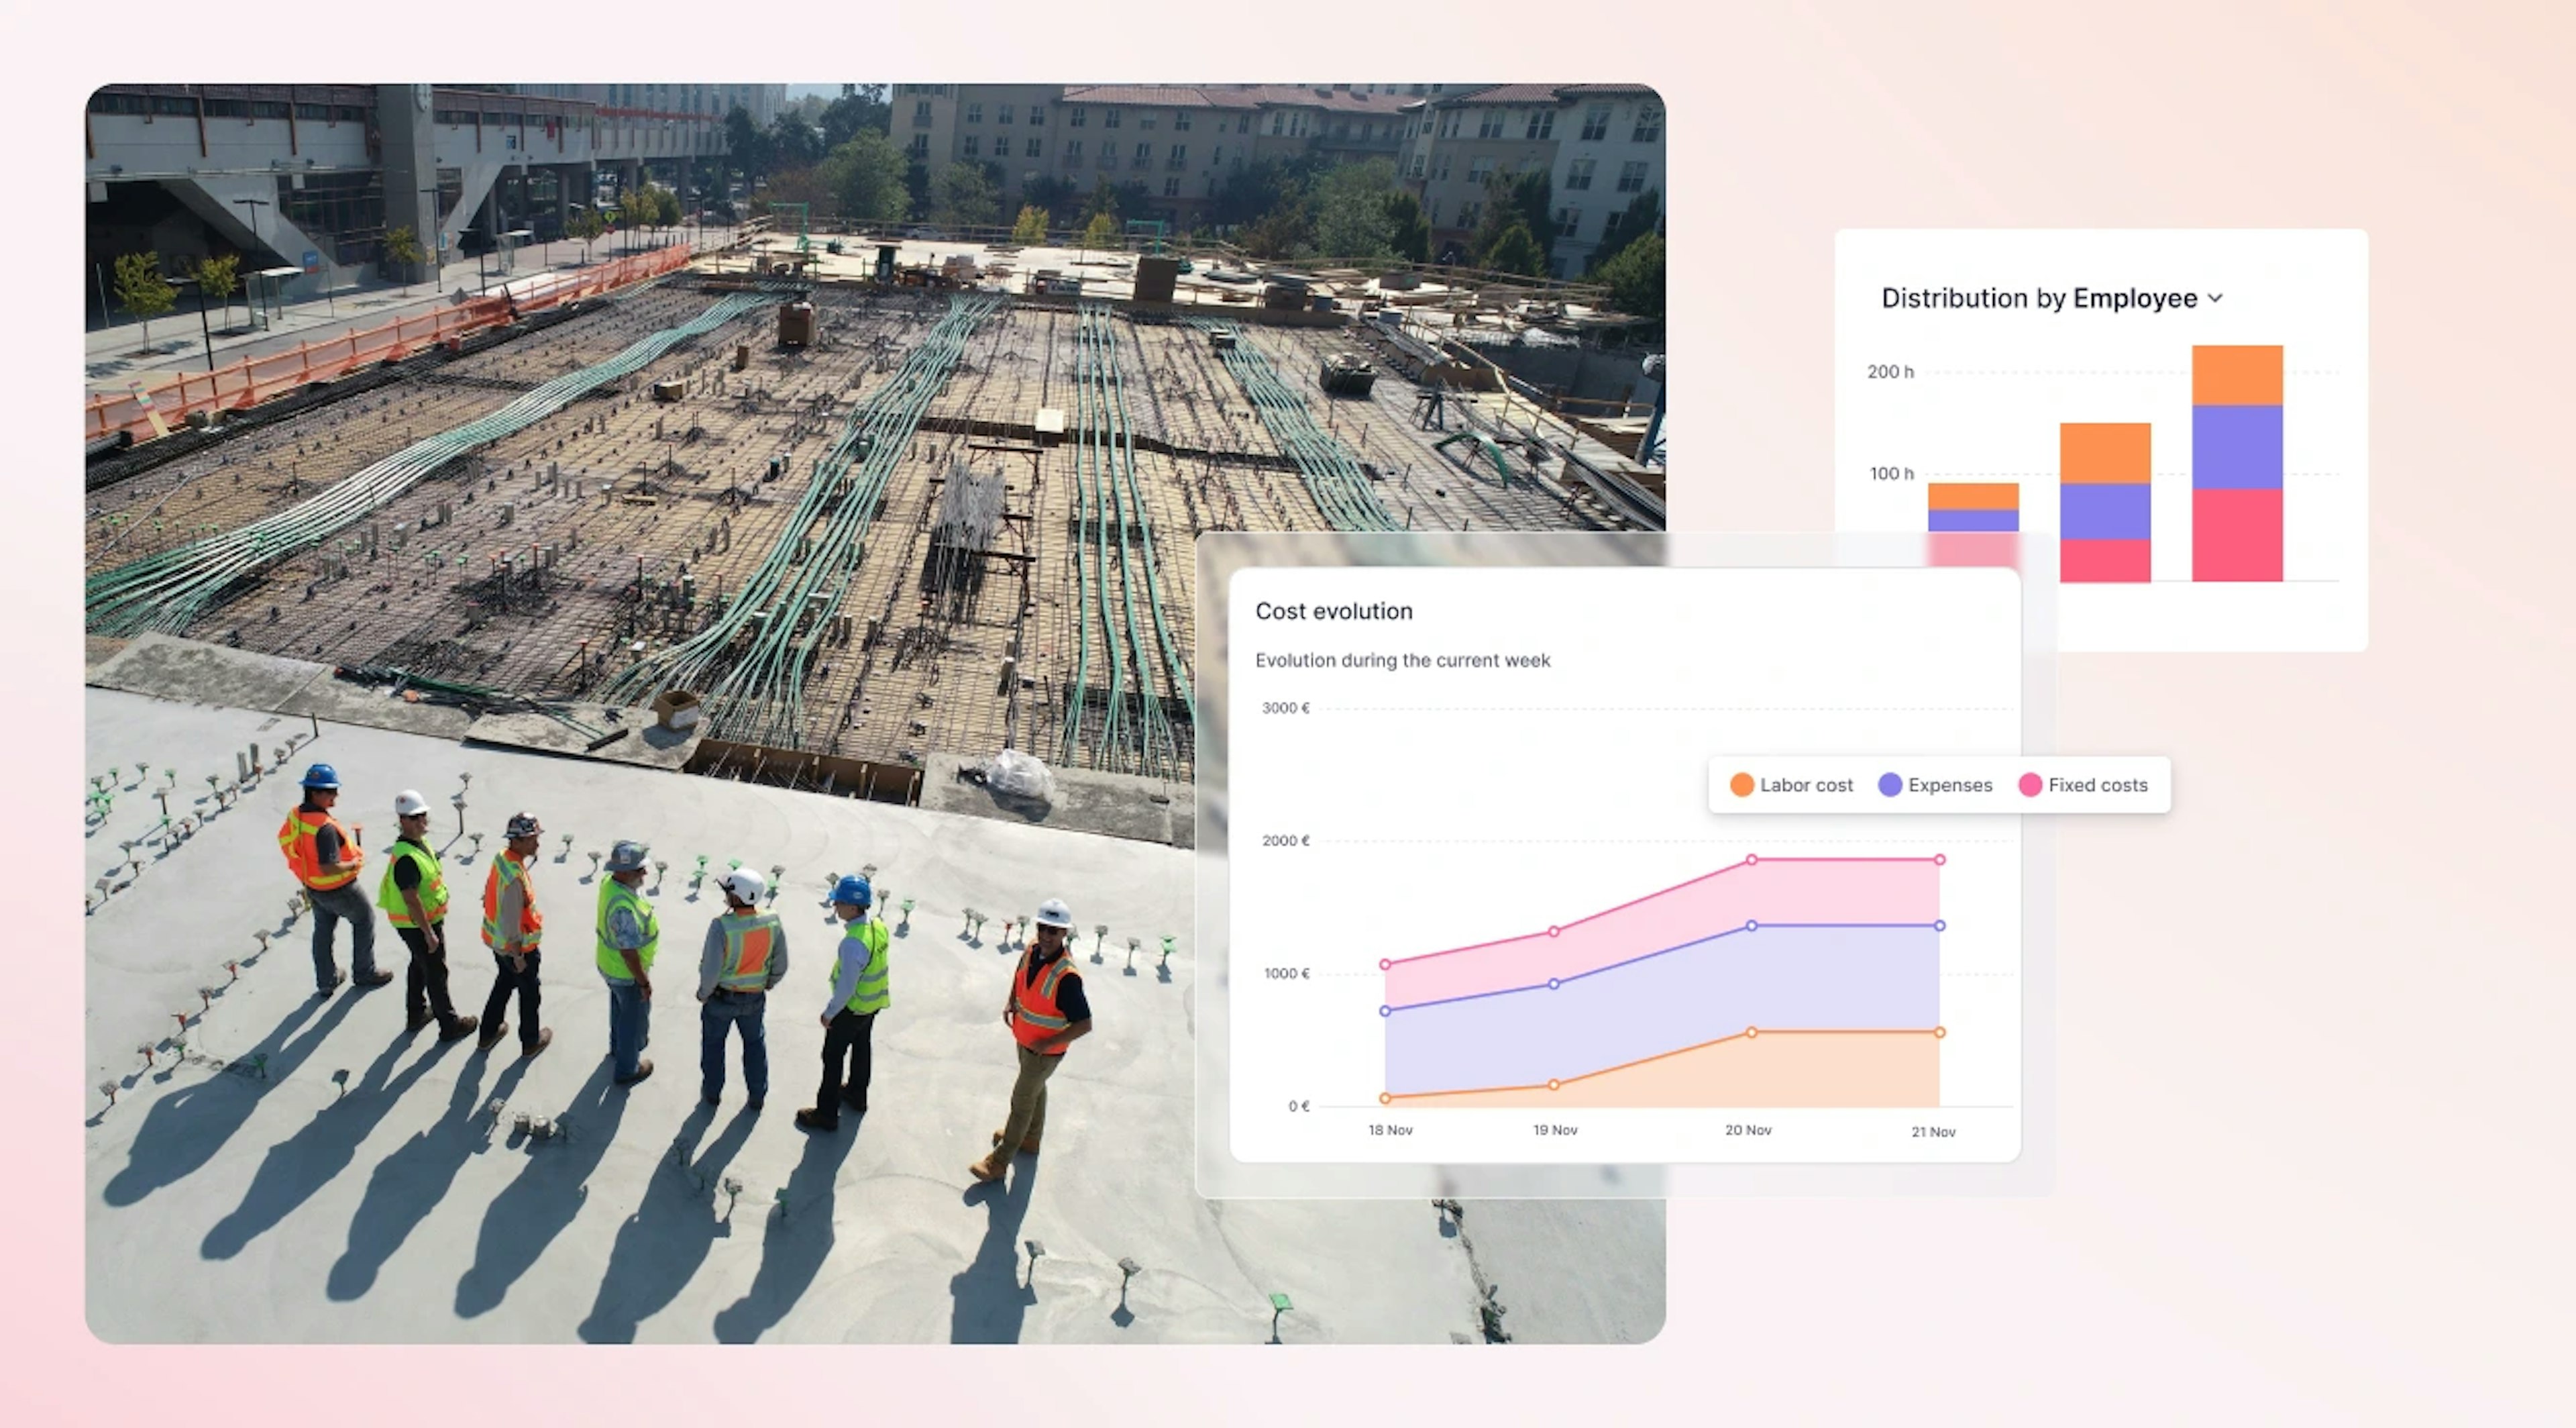
Task: Select the tallest bar's pink segment
Action: click(x=2237, y=535)
